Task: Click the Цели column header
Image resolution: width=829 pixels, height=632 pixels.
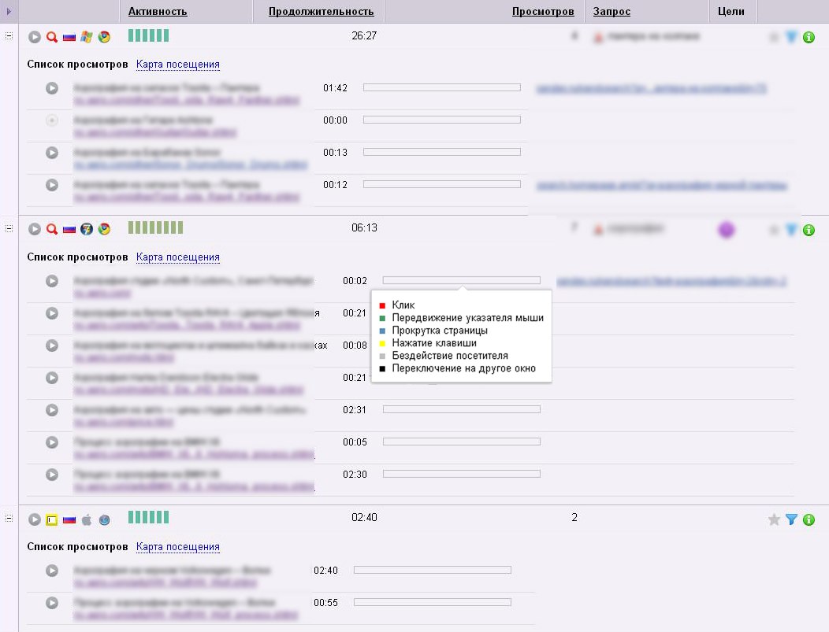Action: [731, 11]
